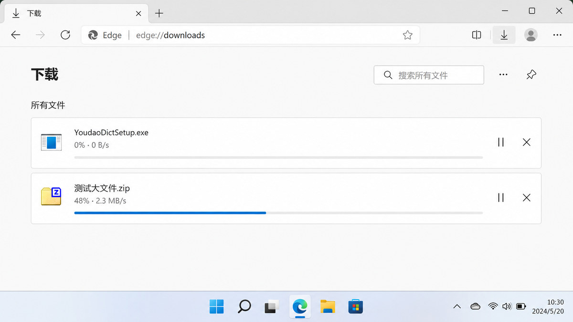Open the 测试大文件.zip archive icon
This screenshot has width=573, height=322.
coord(51,196)
